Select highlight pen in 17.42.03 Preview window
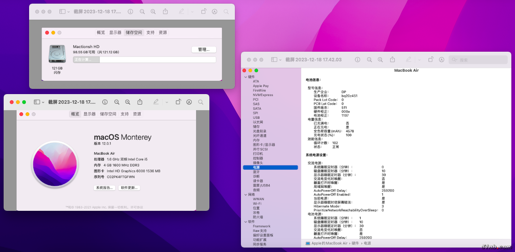515x252 pixels. pos(408,59)
